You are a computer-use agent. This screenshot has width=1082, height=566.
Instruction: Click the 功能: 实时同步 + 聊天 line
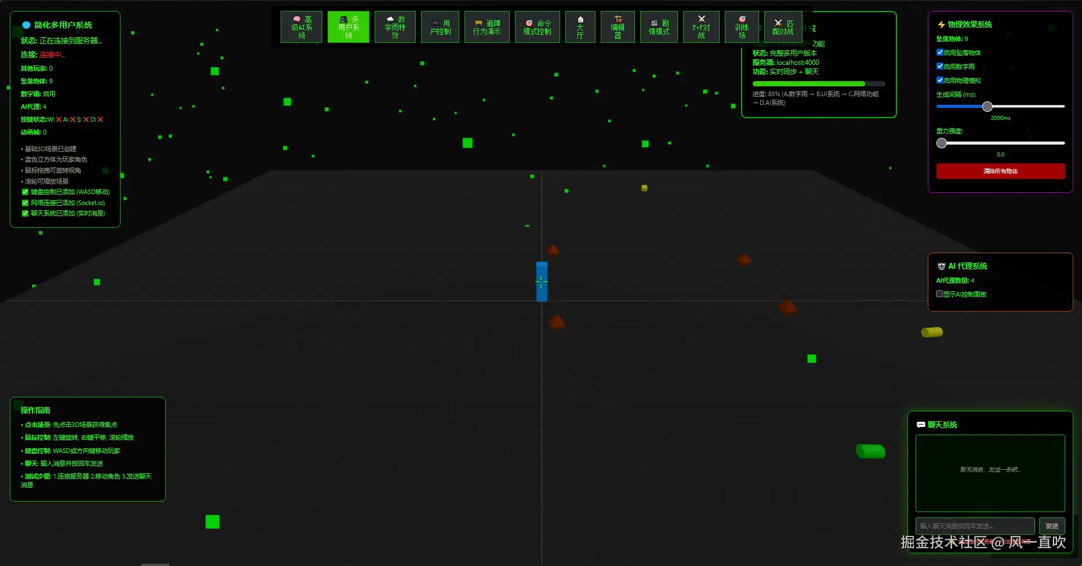[x=786, y=72]
